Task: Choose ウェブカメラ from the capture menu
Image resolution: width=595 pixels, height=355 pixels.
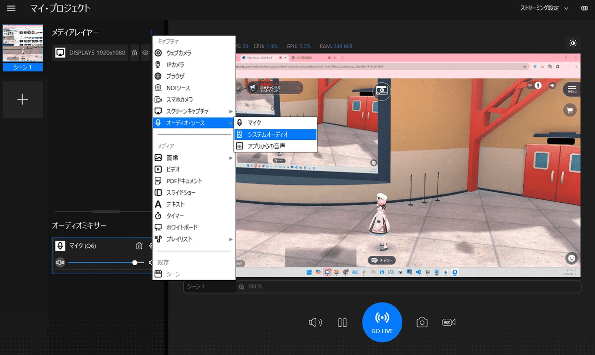Action: point(194,53)
